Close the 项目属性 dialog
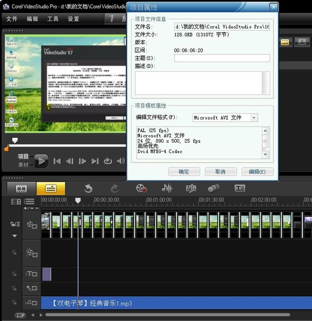312x321 pixels. click(x=273, y=8)
